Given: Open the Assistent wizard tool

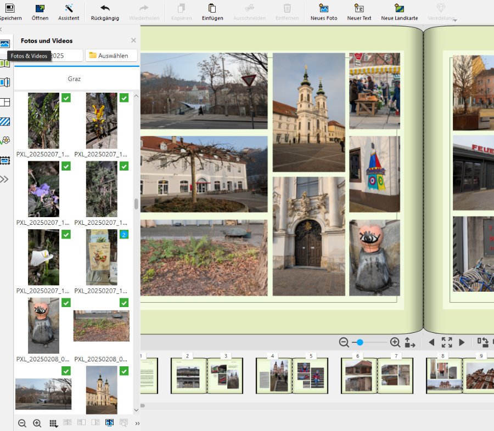Looking at the screenshot, I should 69,12.
